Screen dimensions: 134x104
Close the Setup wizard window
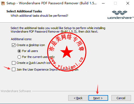point(128,3)
